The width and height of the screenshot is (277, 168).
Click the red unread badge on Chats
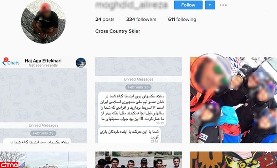click(6, 59)
